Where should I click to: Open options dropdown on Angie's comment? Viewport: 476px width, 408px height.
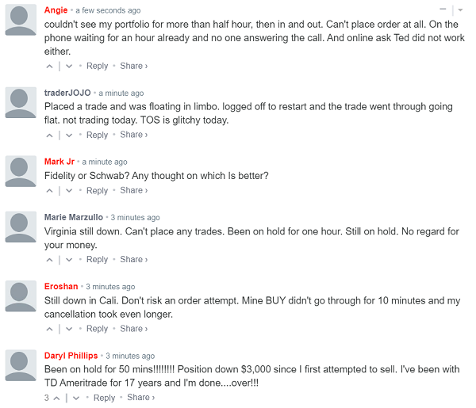[x=460, y=10]
